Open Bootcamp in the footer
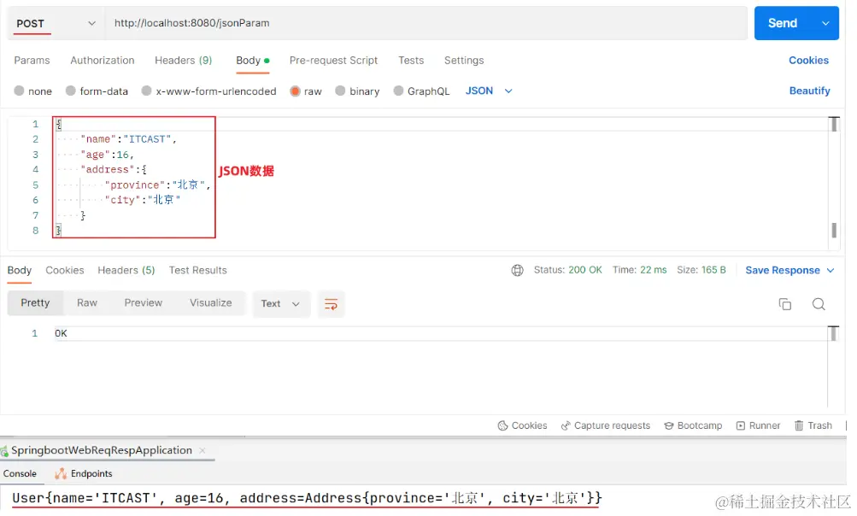857x516 pixels. [693, 425]
